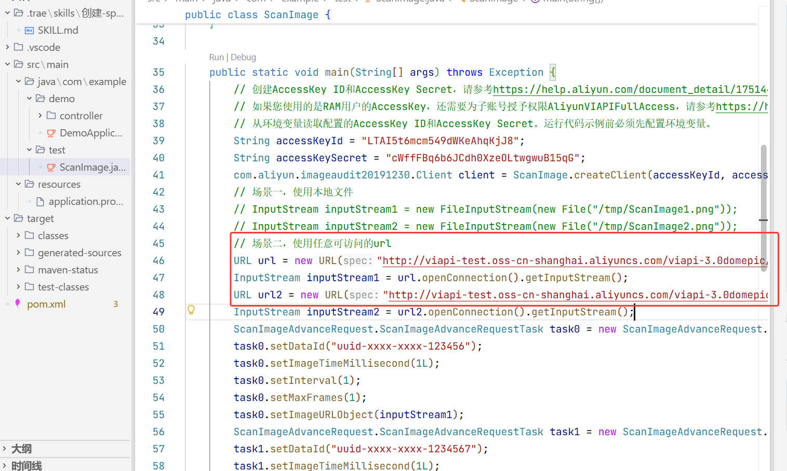Collapse the test folder chevron

tap(29, 150)
